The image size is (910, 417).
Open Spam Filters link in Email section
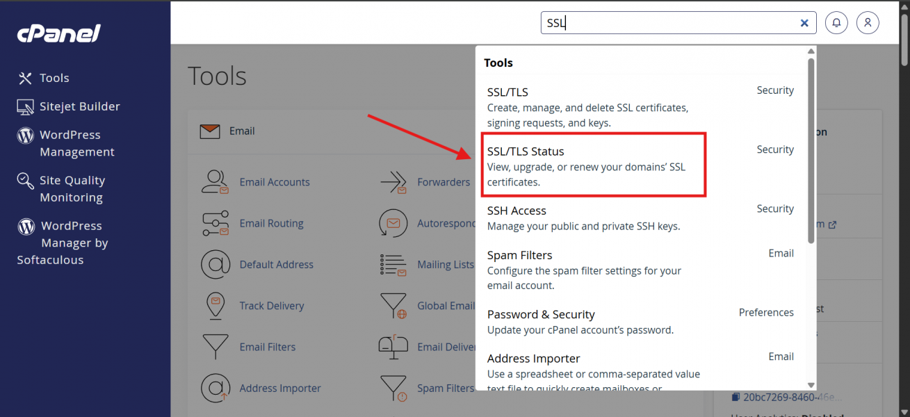click(446, 388)
